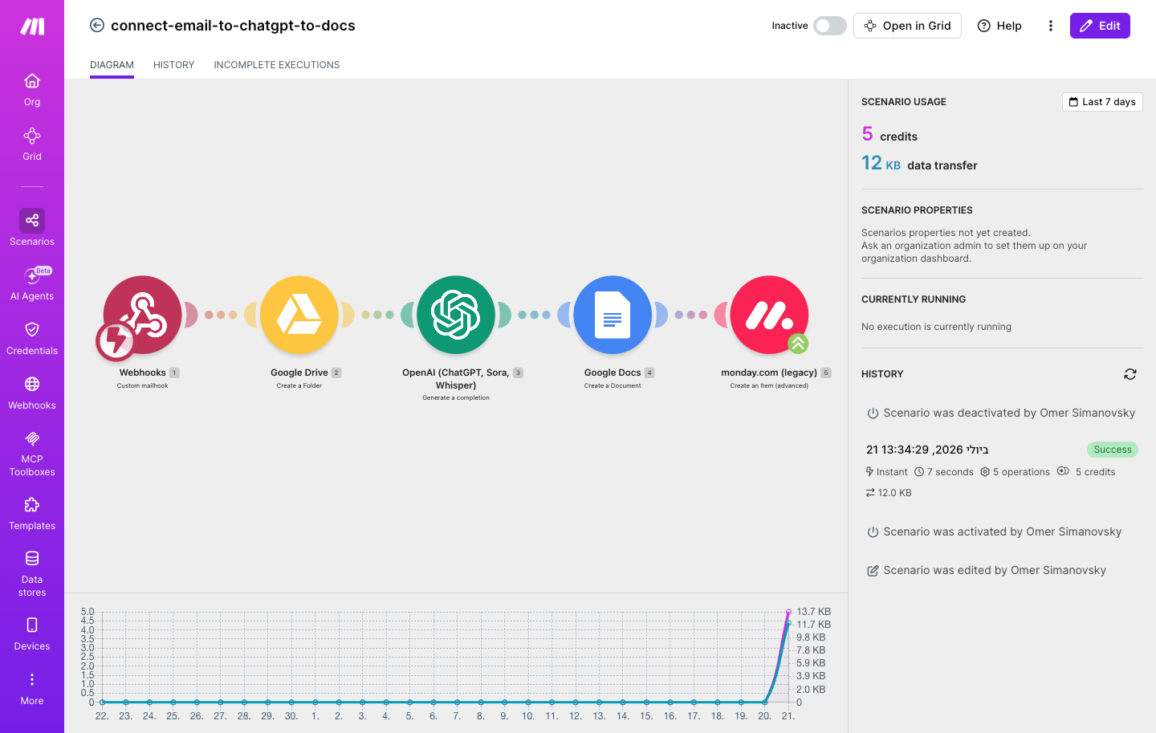Image resolution: width=1156 pixels, height=733 pixels.
Task: Open the Last 7 days range dropdown
Action: click(x=1102, y=102)
